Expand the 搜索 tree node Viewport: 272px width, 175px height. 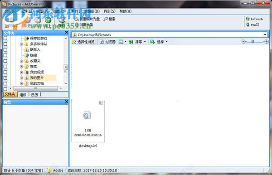(21, 67)
